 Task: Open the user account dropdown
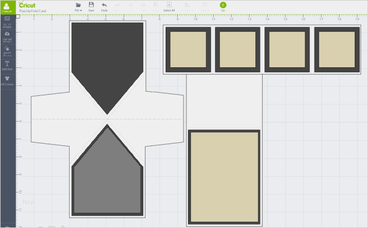[x=7, y=7]
